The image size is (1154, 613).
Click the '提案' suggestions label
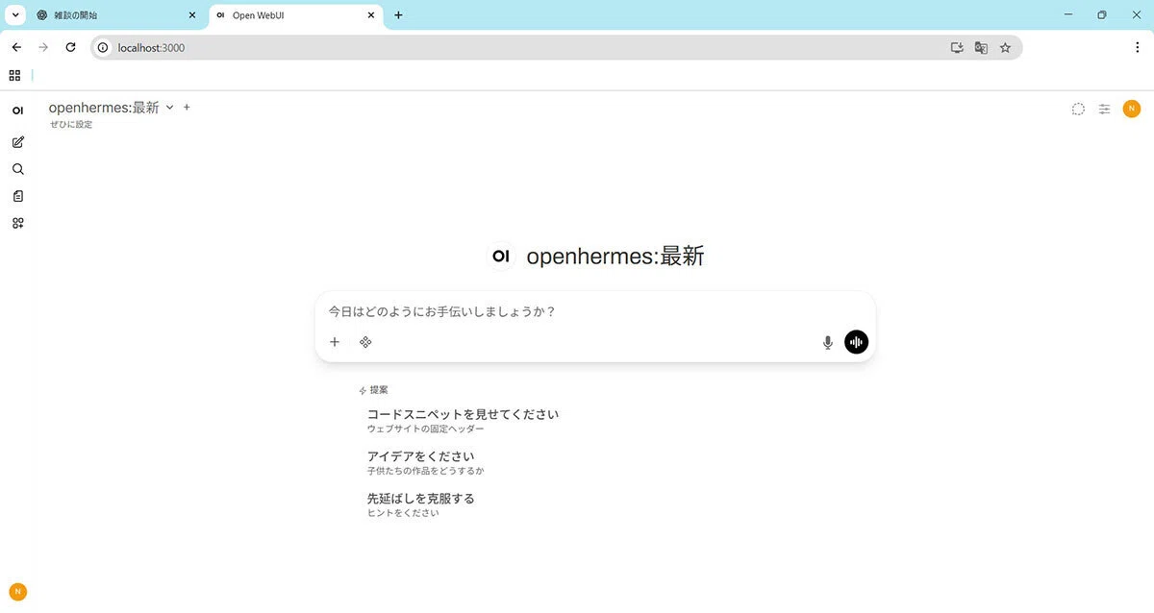point(379,390)
